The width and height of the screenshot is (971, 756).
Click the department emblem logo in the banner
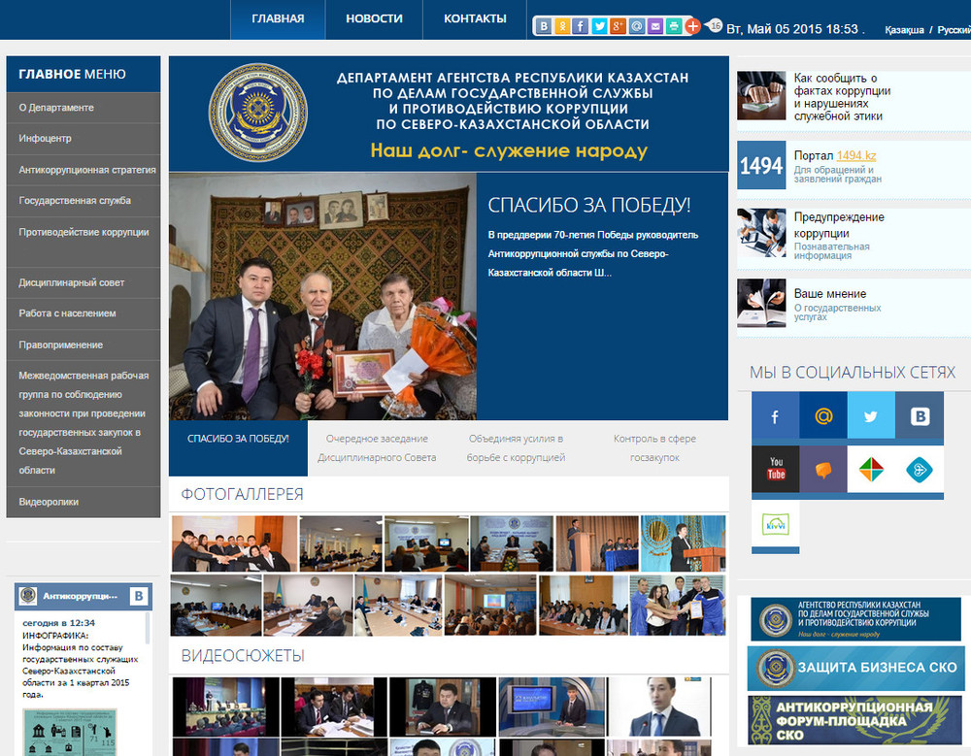pyautogui.click(x=257, y=112)
